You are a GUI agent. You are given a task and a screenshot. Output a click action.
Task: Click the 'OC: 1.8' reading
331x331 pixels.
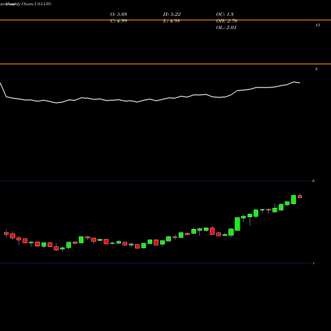(225, 15)
